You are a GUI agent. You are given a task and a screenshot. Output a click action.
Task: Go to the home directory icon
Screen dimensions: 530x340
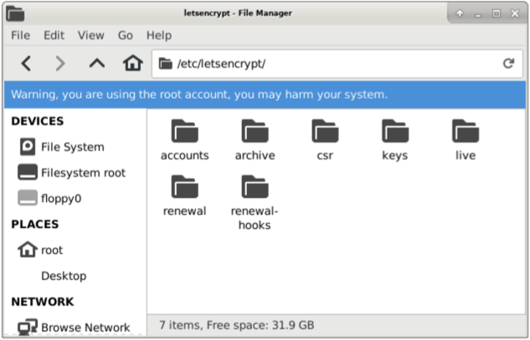pos(132,63)
